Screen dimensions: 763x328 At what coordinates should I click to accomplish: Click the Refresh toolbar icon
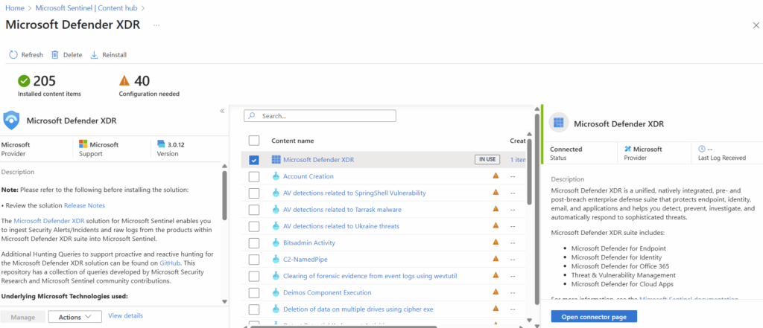(13, 55)
